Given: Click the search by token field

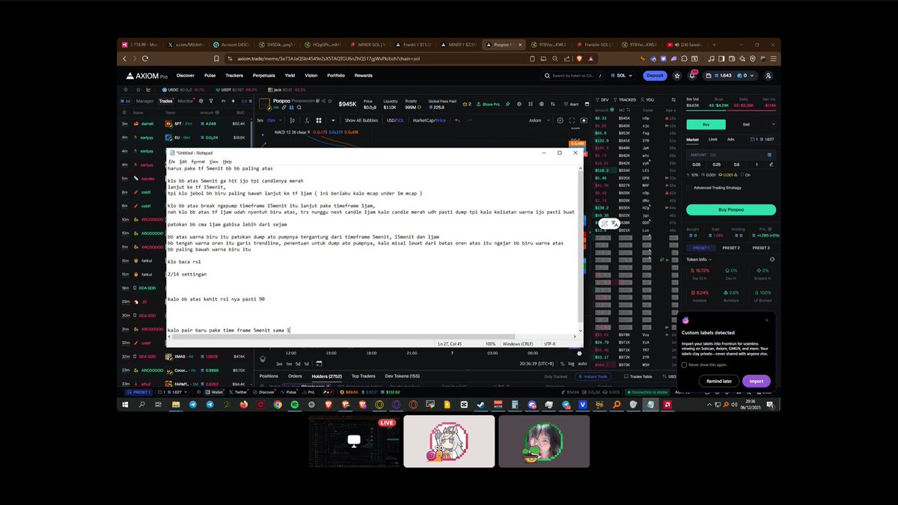Looking at the screenshot, I should (572, 76).
